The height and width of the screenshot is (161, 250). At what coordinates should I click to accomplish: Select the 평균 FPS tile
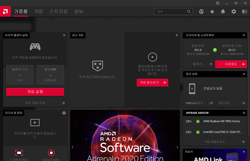click(x=50, y=75)
